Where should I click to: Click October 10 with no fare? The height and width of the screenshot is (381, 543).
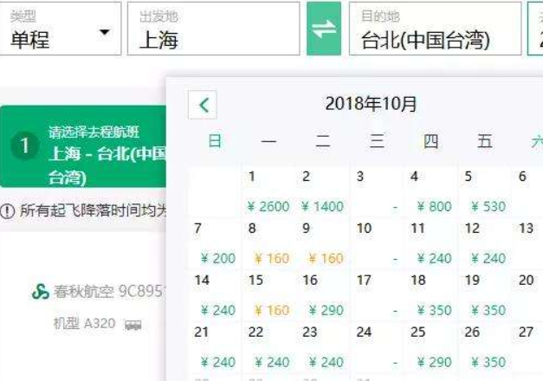[377, 244]
